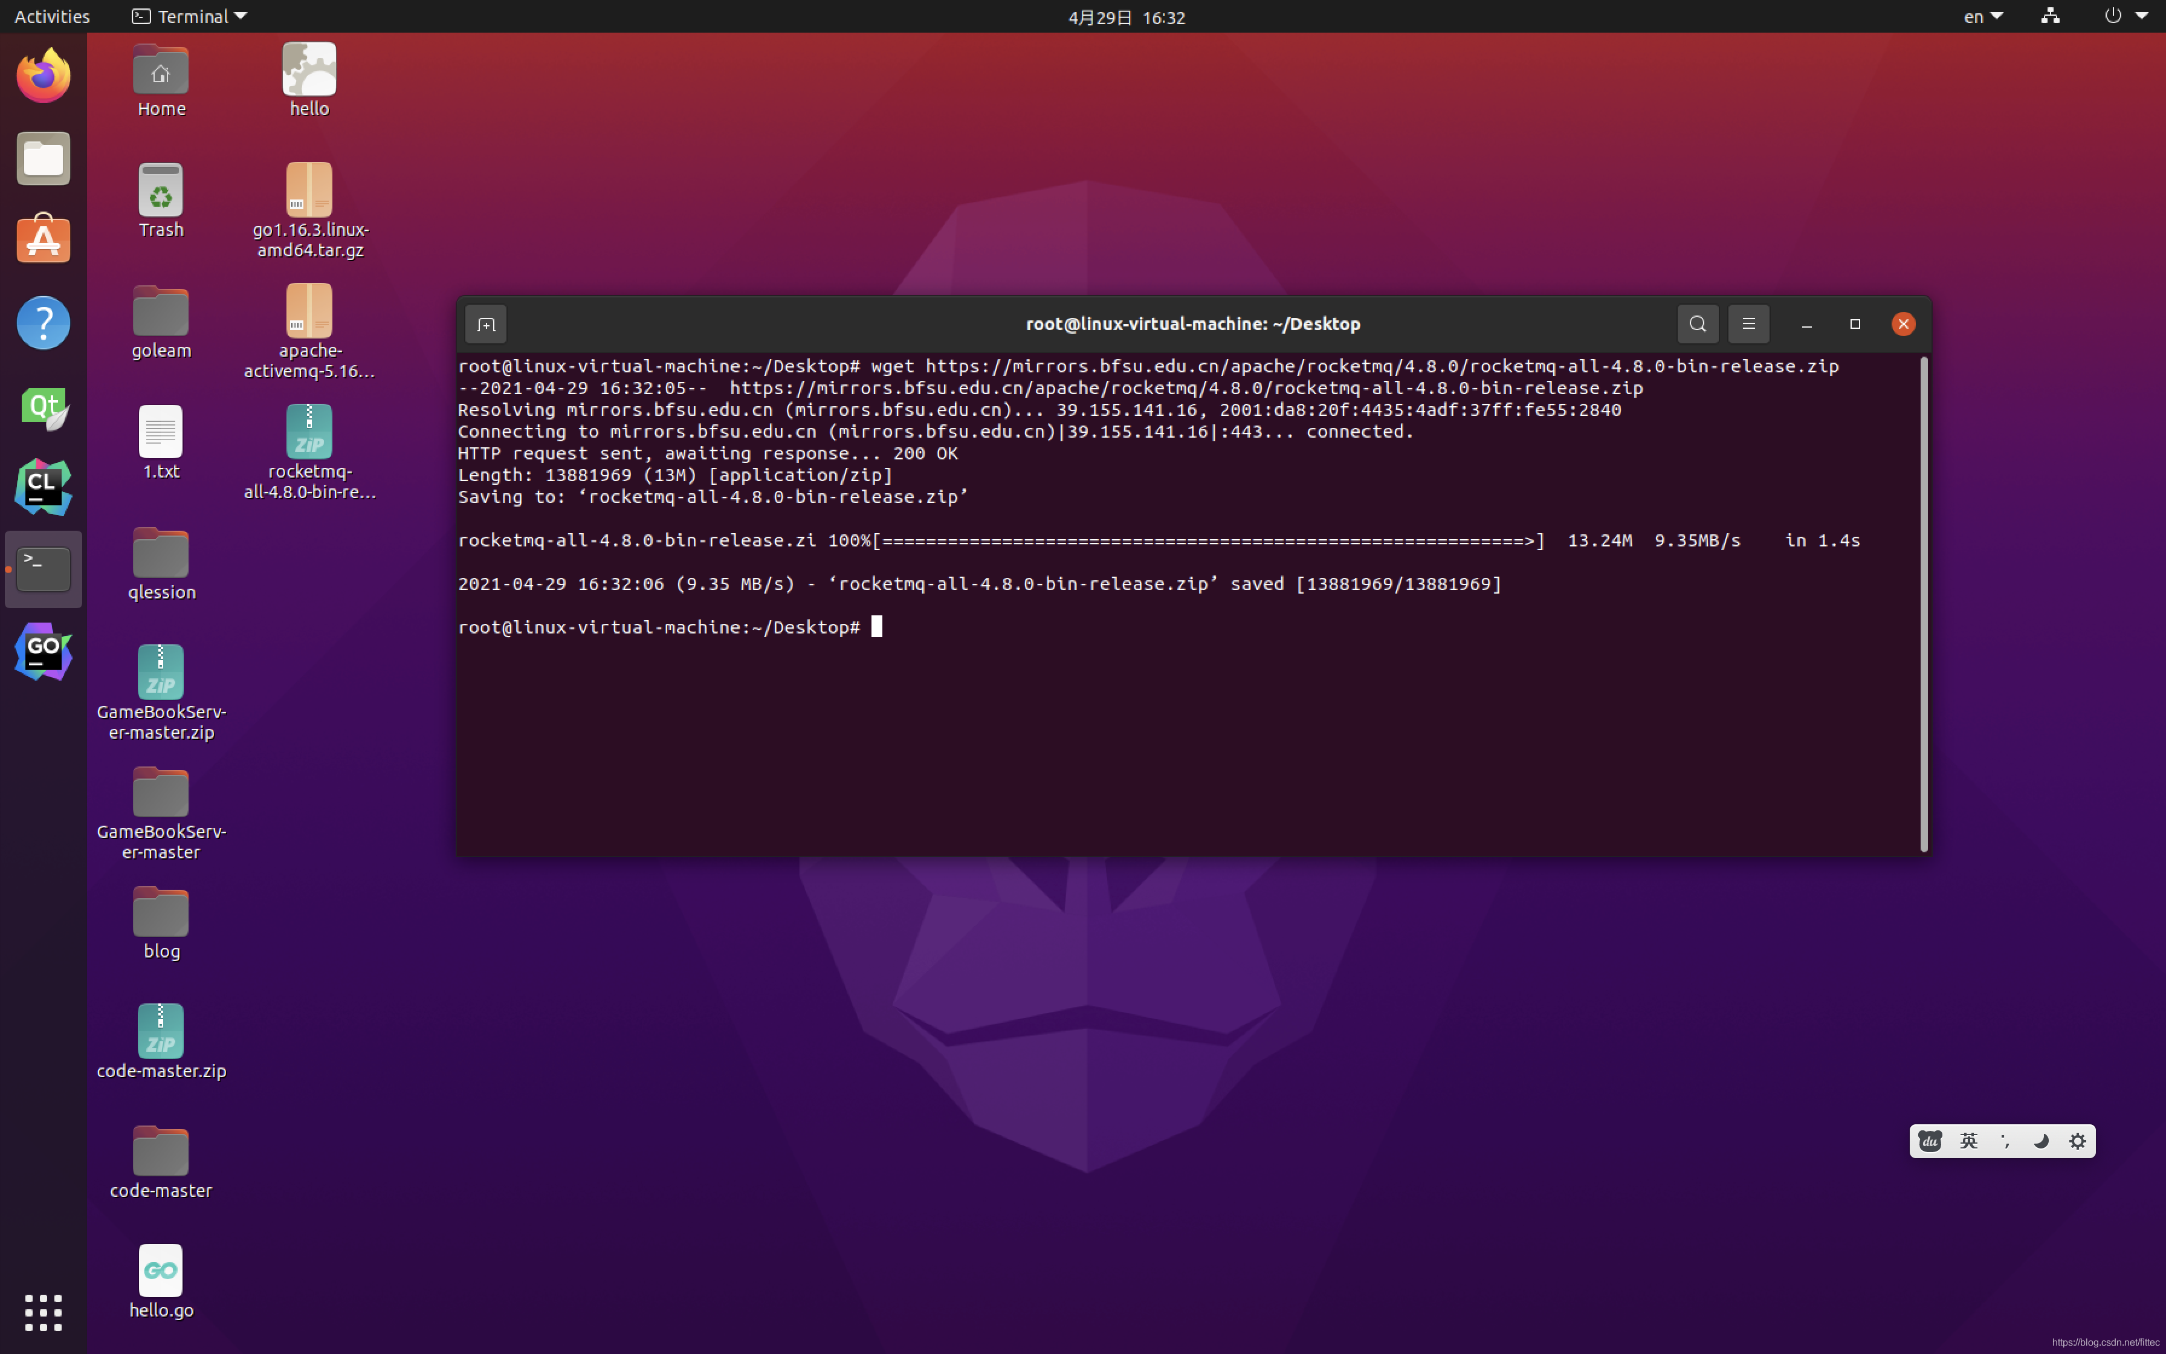The height and width of the screenshot is (1354, 2166).
Task: Select GameBookServer-master folder
Action: pyautogui.click(x=161, y=814)
